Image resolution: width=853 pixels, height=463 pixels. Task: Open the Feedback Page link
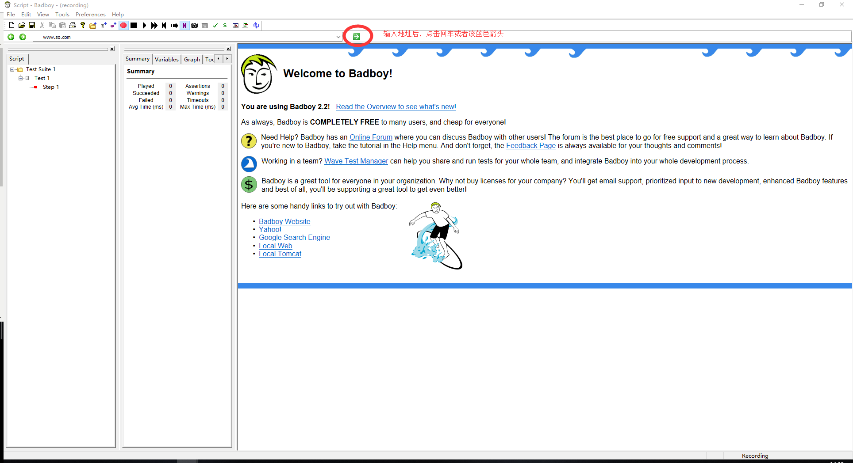[x=531, y=145]
